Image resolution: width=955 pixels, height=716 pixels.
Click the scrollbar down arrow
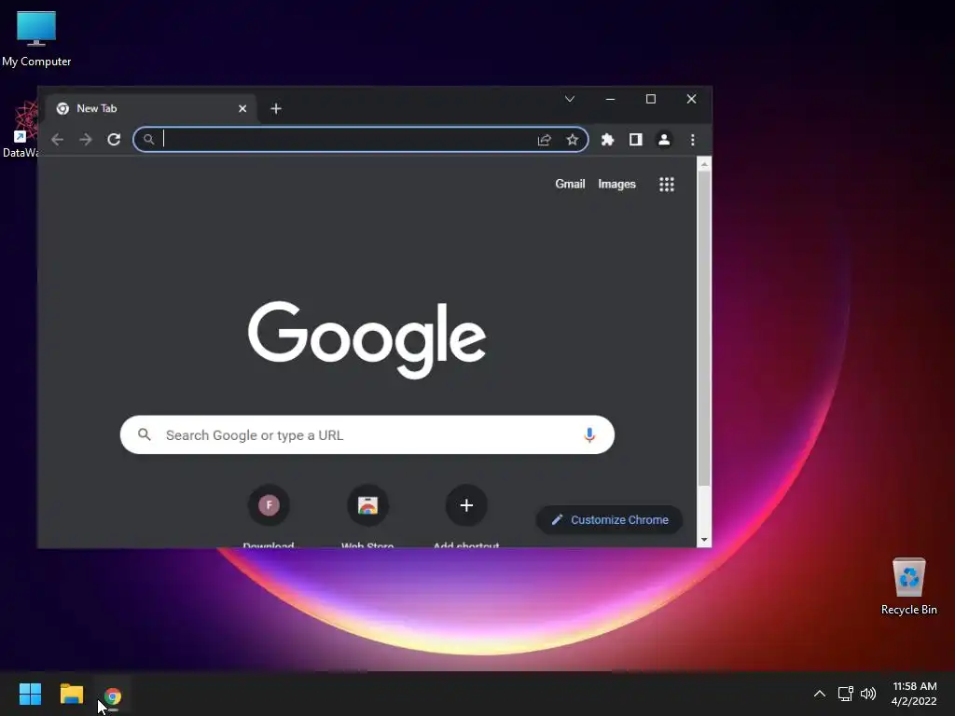(704, 540)
